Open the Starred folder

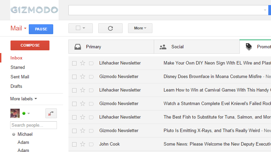[18, 67]
